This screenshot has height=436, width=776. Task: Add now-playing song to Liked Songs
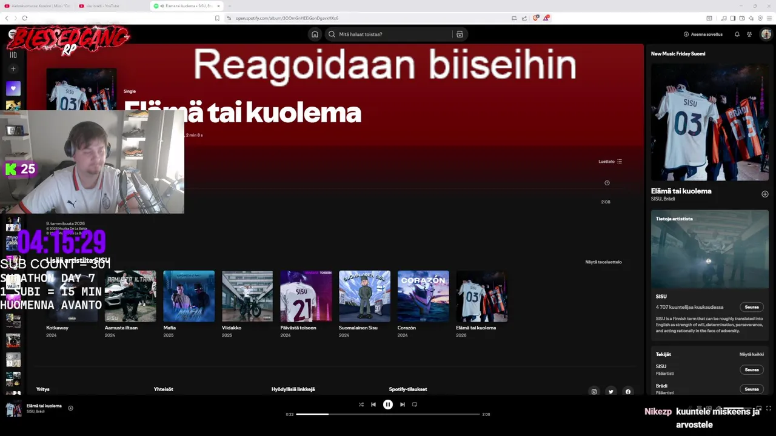tap(70, 408)
